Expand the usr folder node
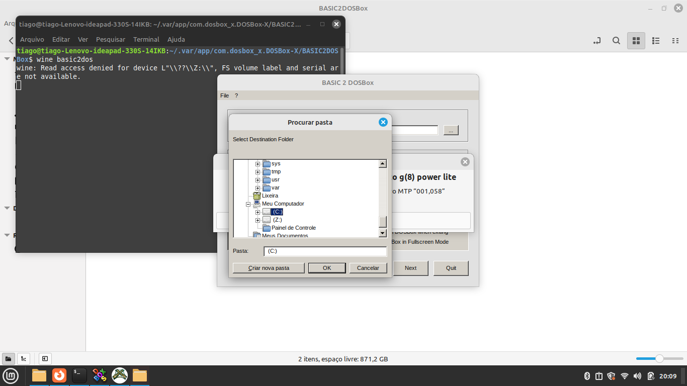The width and height of the screenshot is (687, 386). pos(258,180)
